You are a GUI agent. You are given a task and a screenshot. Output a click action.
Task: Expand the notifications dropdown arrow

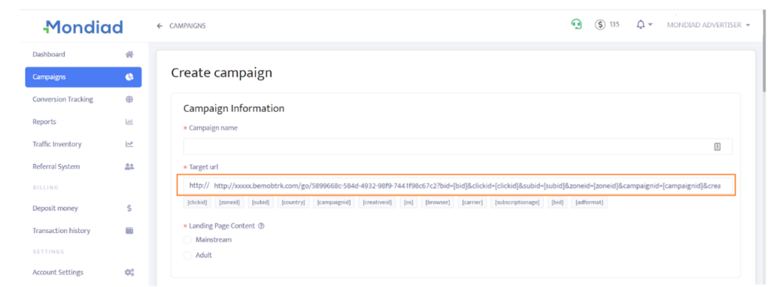click(650, 25)
